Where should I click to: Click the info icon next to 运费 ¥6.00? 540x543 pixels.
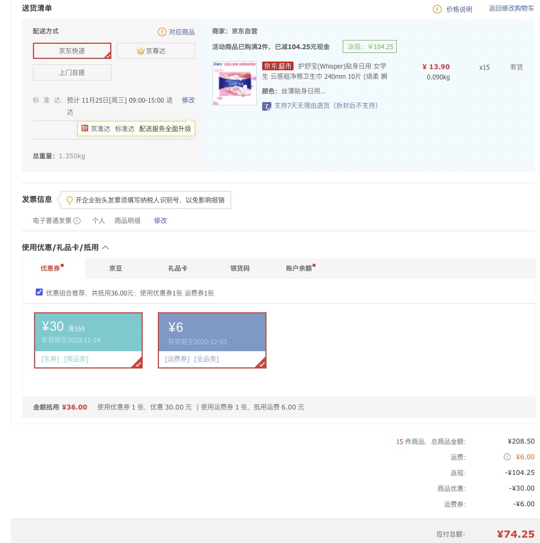507,457
